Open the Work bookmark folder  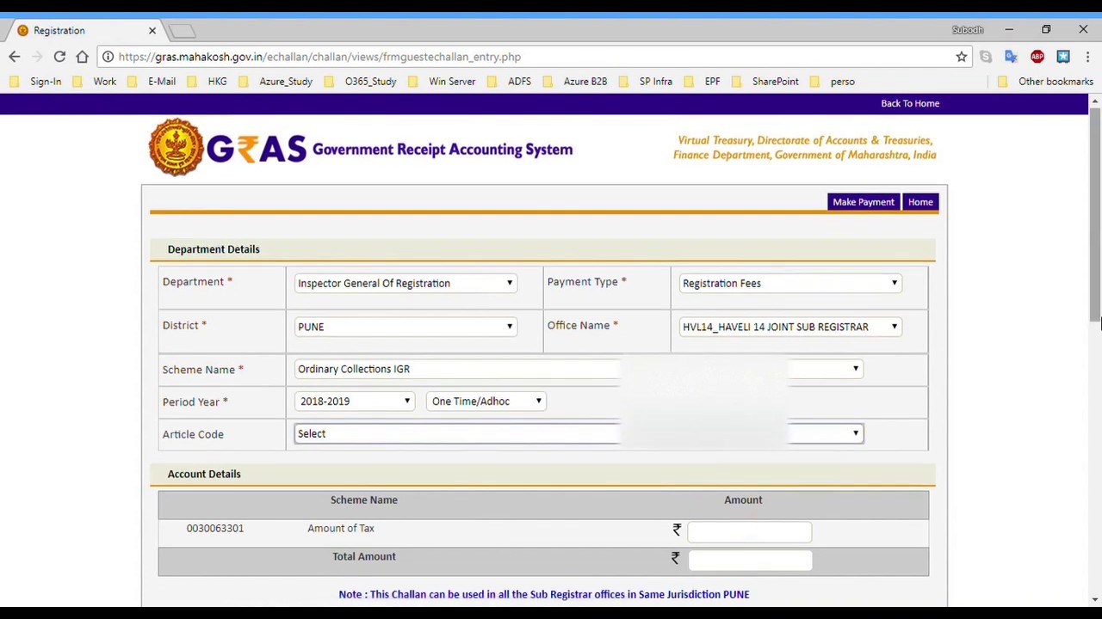click(x=95, y=82)
